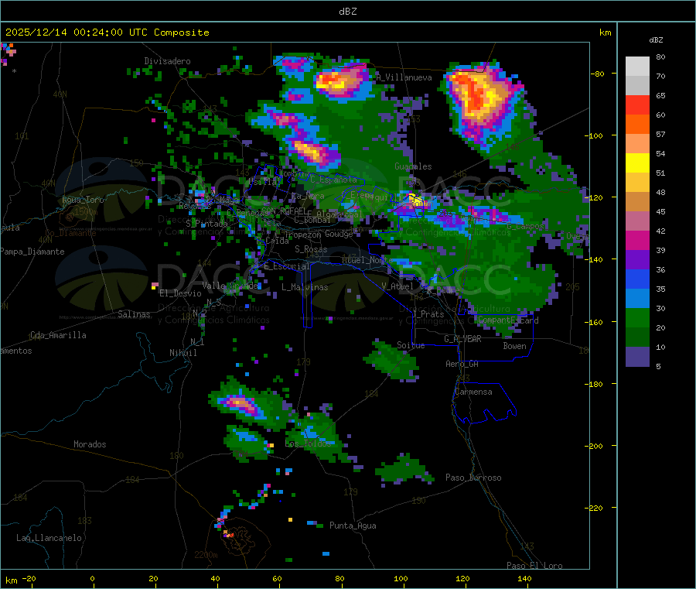696x589 pixels.
Task: Click the Paso_Barroso label
Action: tap(473, 478)
